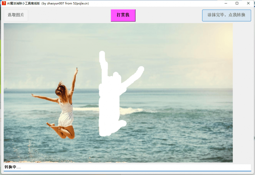Click the app icon in the title bar

coord(4,3)
